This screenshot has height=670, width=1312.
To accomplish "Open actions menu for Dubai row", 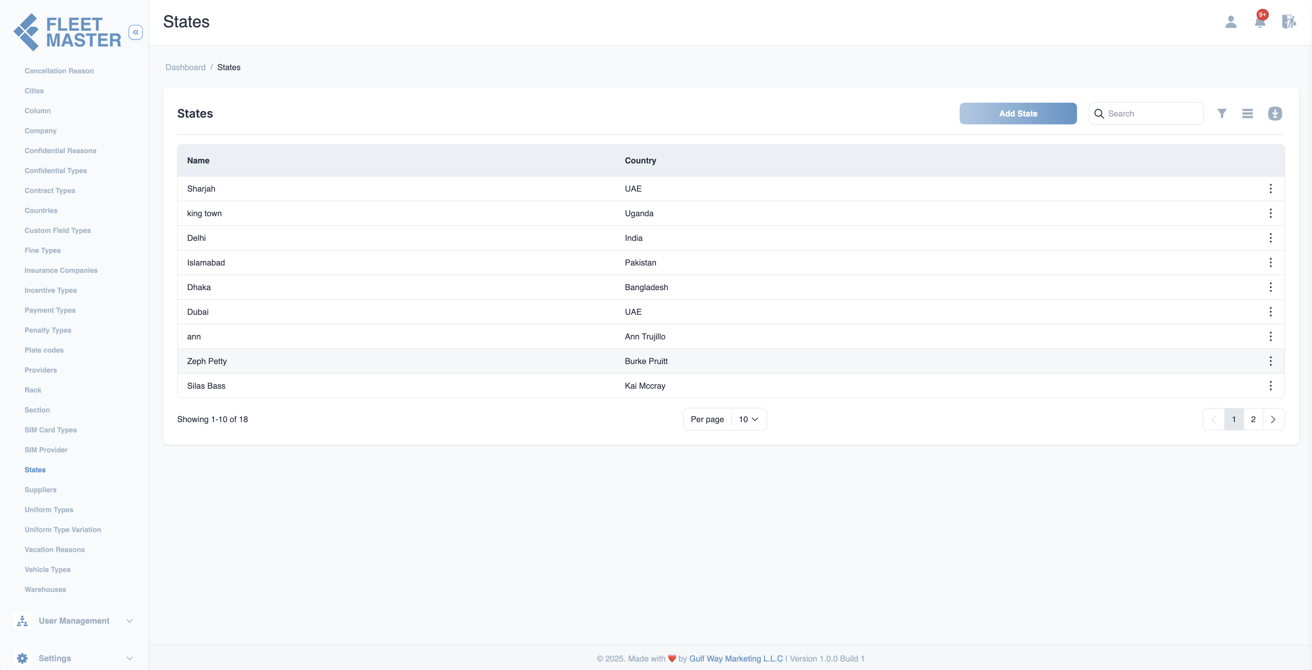I will 1270,312.
